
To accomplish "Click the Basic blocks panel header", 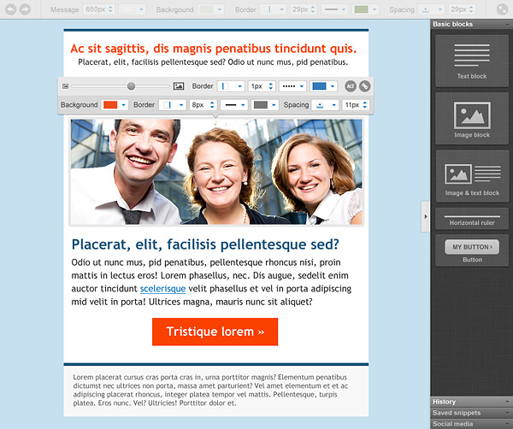I will pyautogui.click(x=471, y=24).
